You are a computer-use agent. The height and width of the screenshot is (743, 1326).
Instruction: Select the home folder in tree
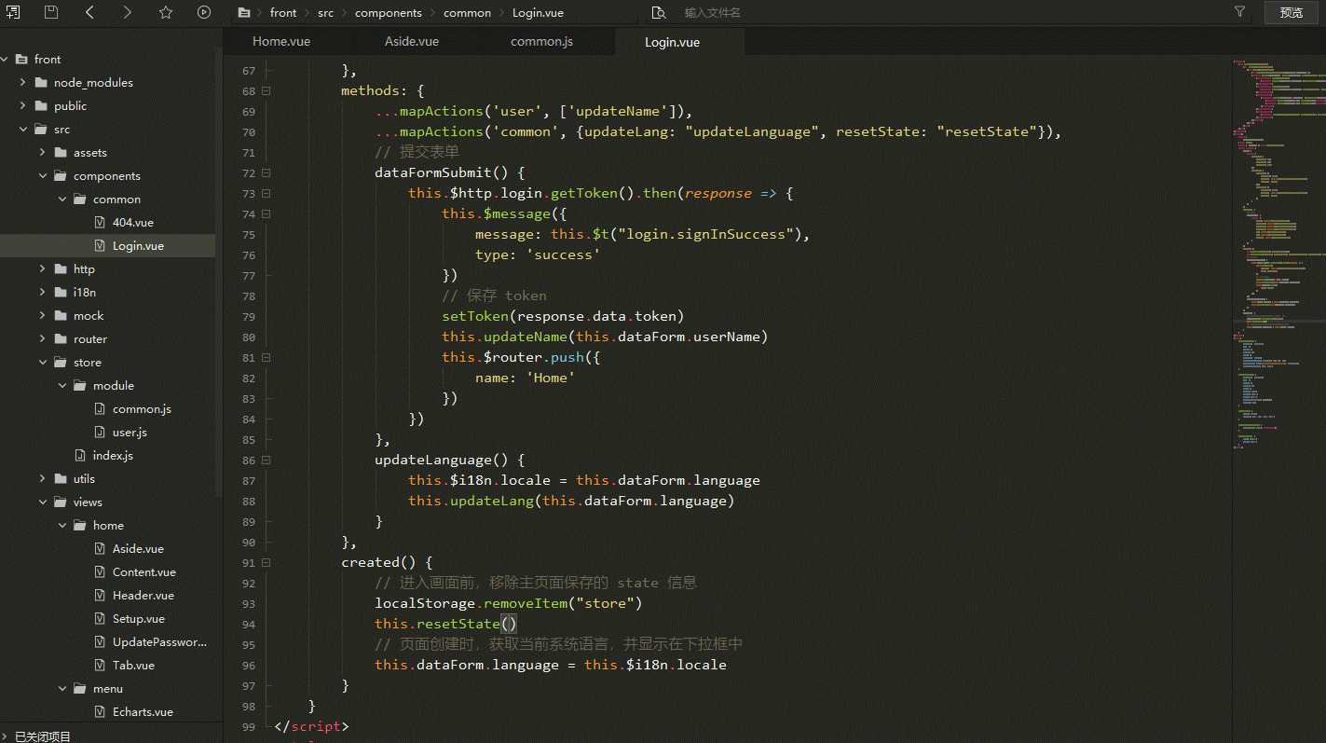(x=108, y=525)
